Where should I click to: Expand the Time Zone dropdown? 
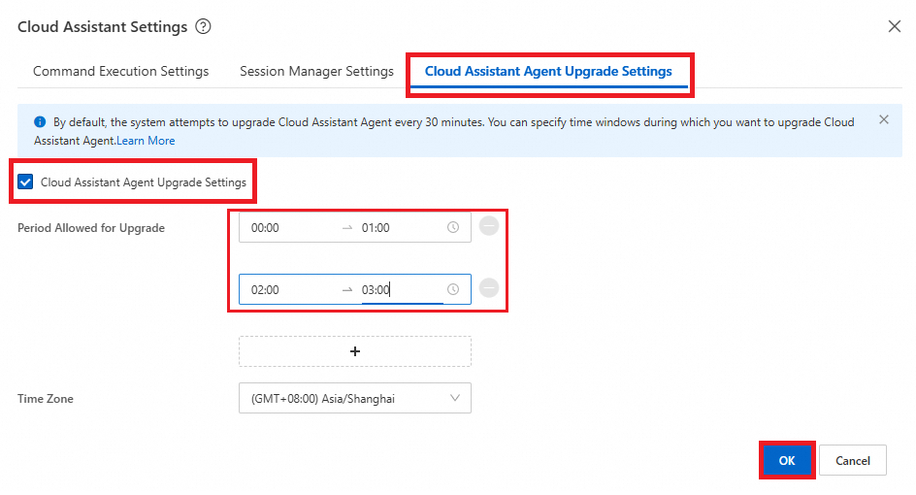coord(354,398)
